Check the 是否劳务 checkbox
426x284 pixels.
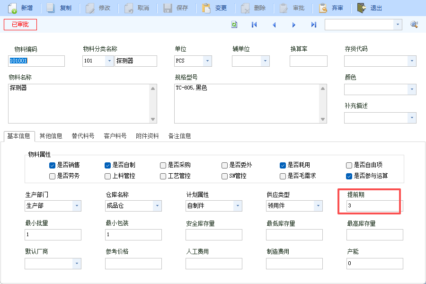coord(52,177)
